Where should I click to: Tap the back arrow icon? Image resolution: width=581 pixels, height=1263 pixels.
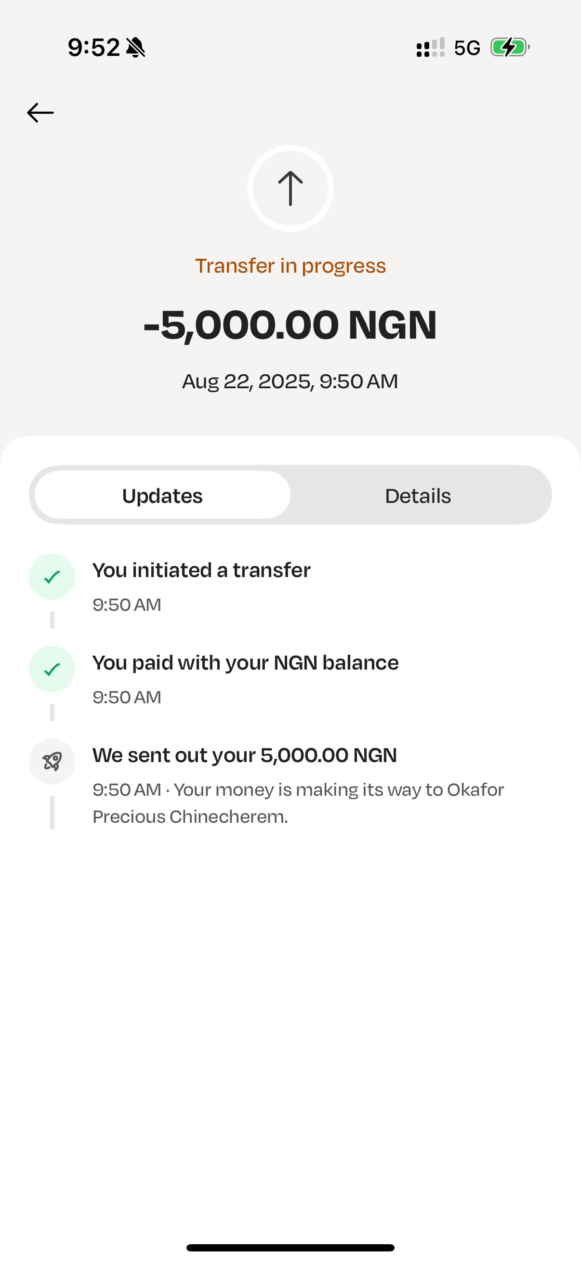click(40, 113)
